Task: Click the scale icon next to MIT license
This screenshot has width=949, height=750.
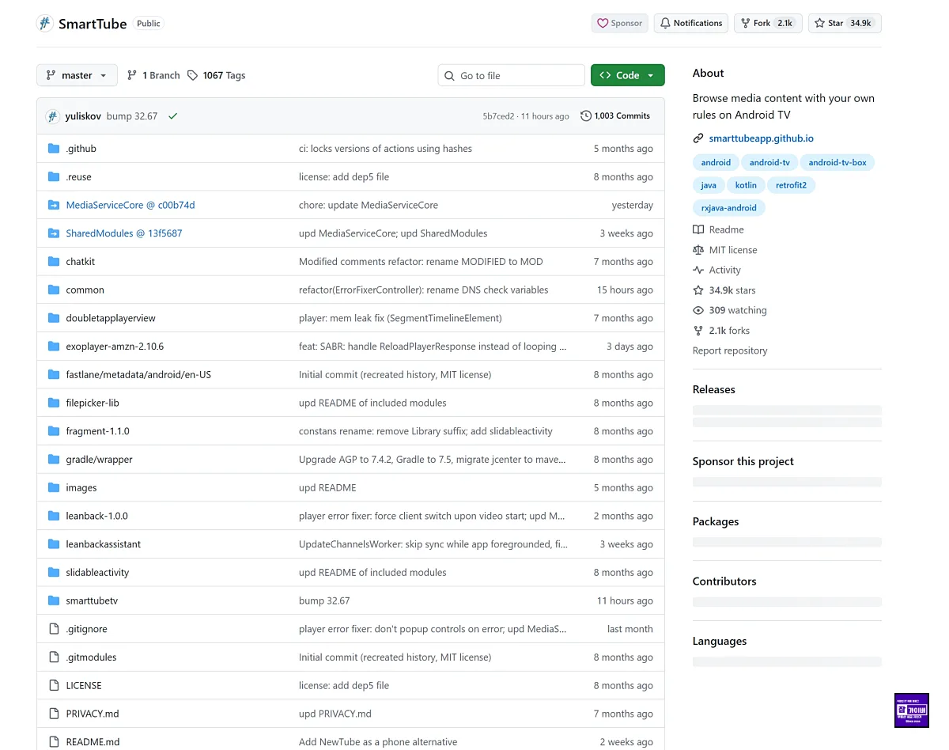Action: coord(698,250)
